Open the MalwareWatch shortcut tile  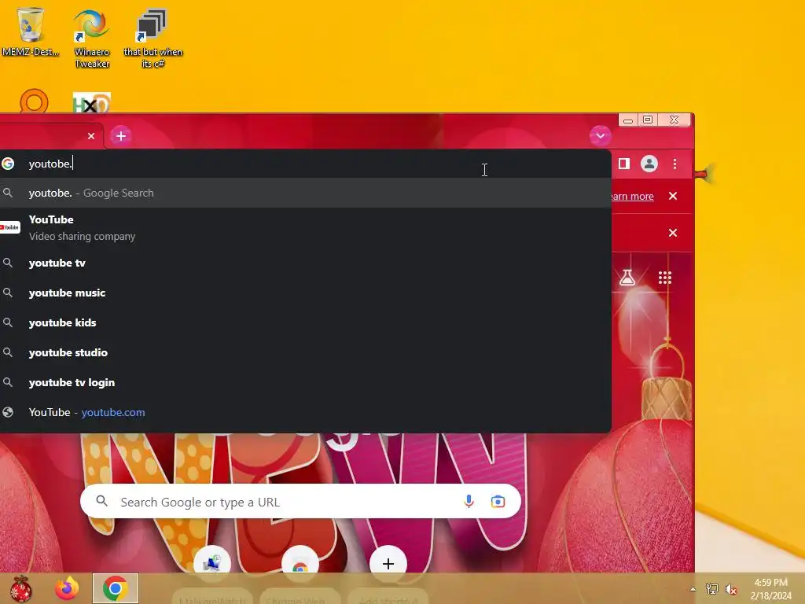click(212, 563)
